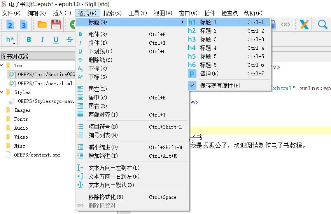Choose 移除格式化(R) entry
Image resolution: width=331 pixels, height=214 pixels.
coord(132,197)
